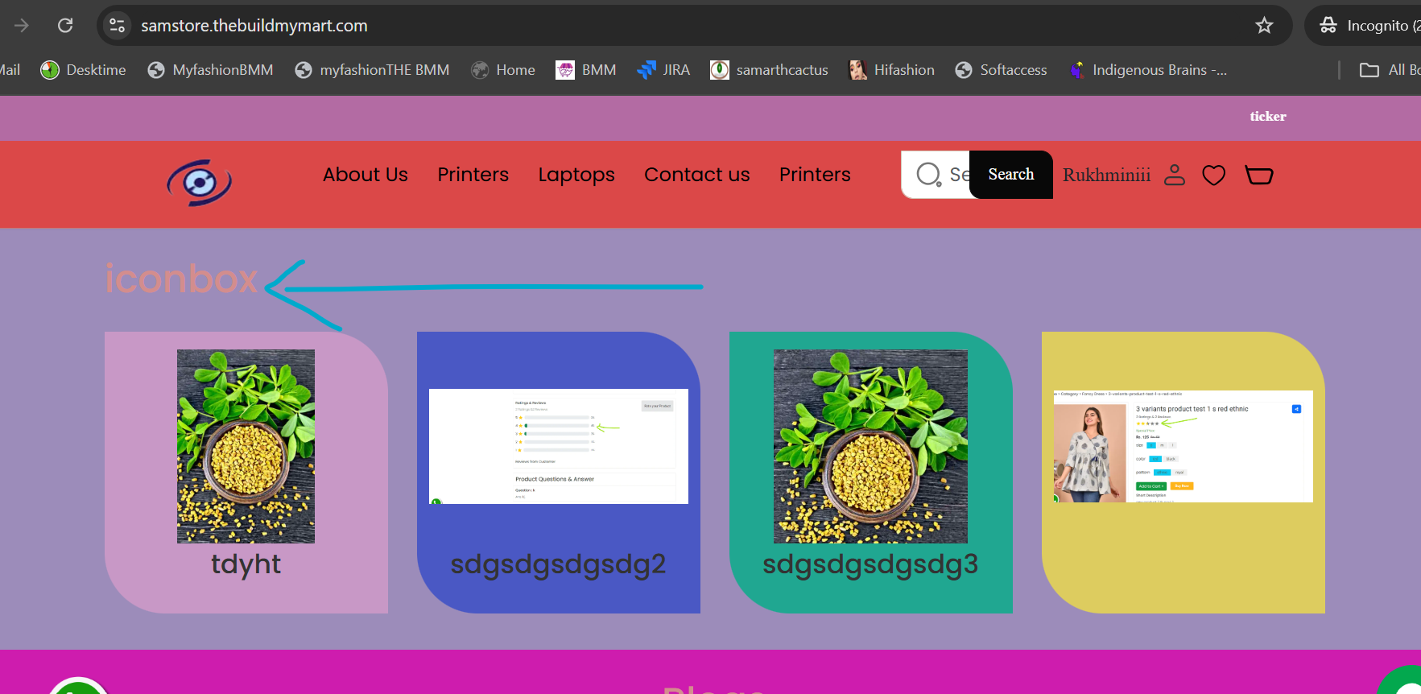Open the About Us menu item
The width and height of the screenshot is (1421, 694).
(366, 175)
